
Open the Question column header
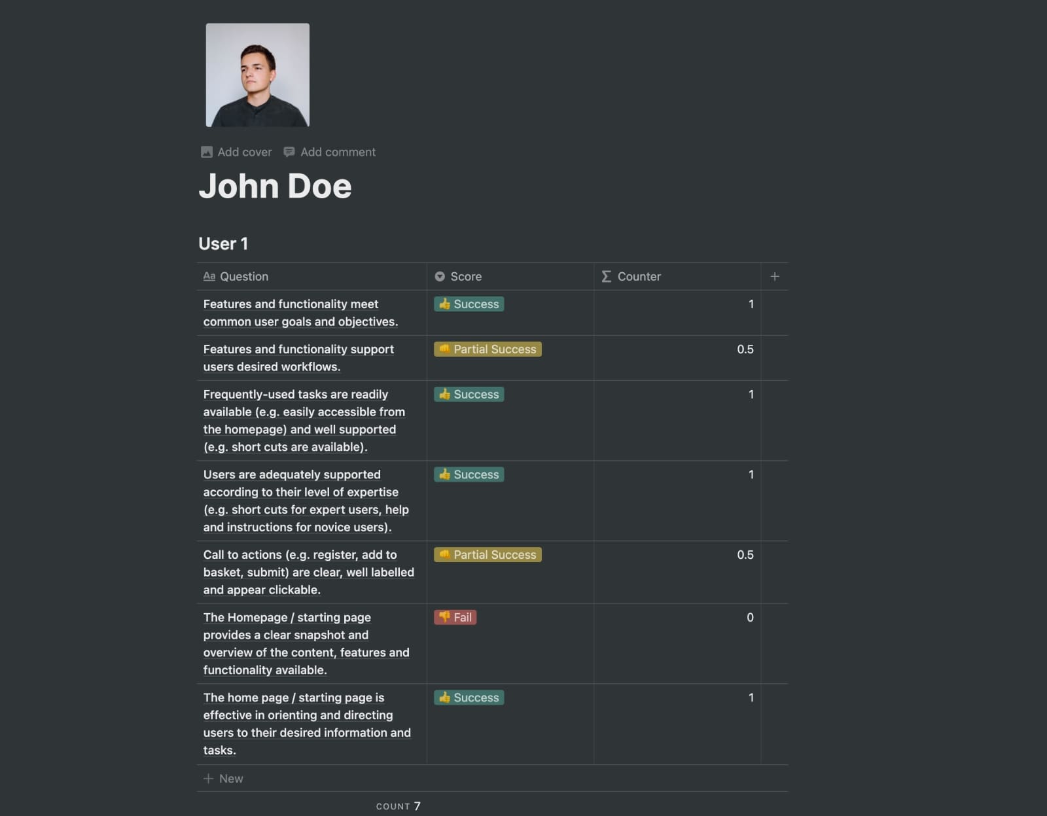[x=311, y=277]
